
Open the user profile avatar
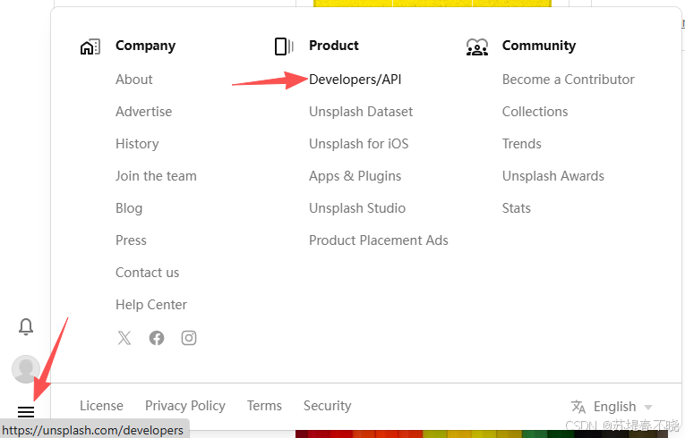(x=26, y=368)
